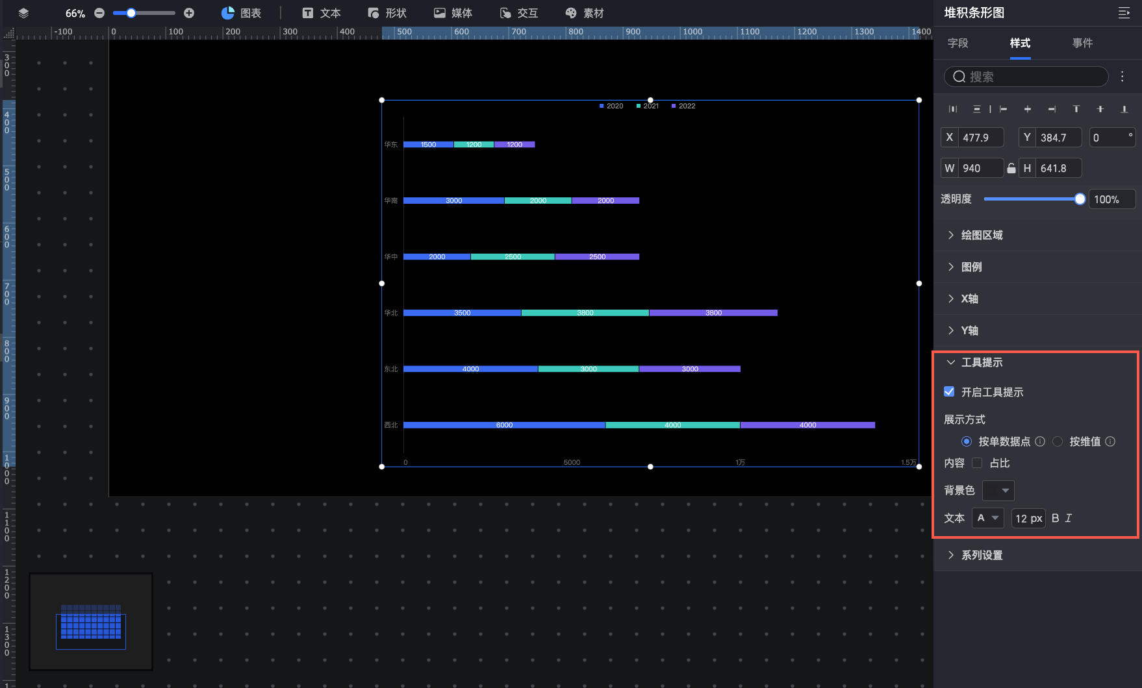Viewport: 1142px width, 688px height.
Task: Open the 文本 font color dropdown
Action: [x=988, y=518]
